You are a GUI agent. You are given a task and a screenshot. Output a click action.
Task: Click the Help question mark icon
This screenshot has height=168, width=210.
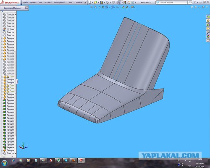click(x=194, y=3)
